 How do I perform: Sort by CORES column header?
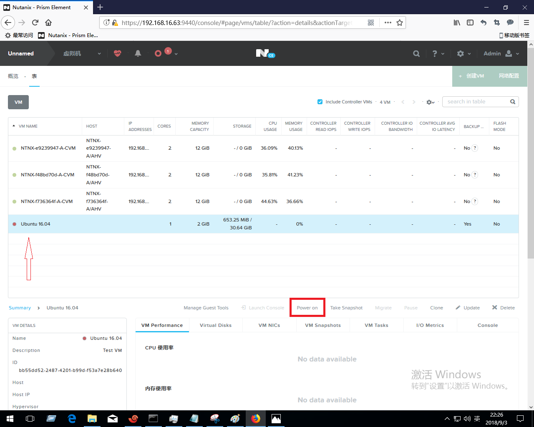coord(164,126)
